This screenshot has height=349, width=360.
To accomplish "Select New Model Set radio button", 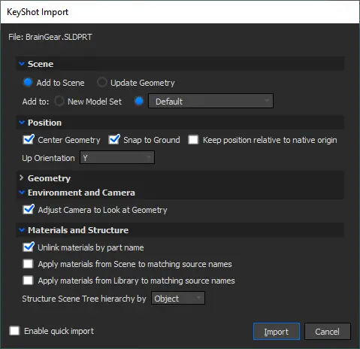I will pyautogui.click(x=59, y=102).
